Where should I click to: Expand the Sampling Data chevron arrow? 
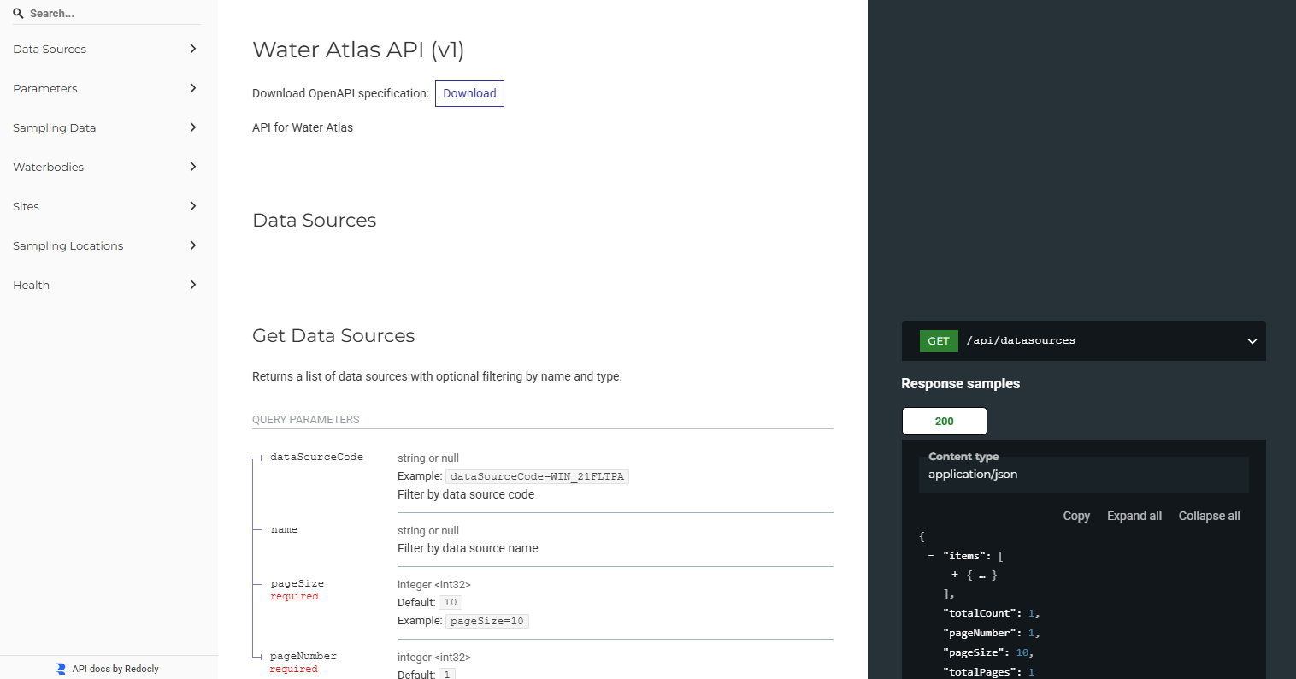tap(193, 127)
